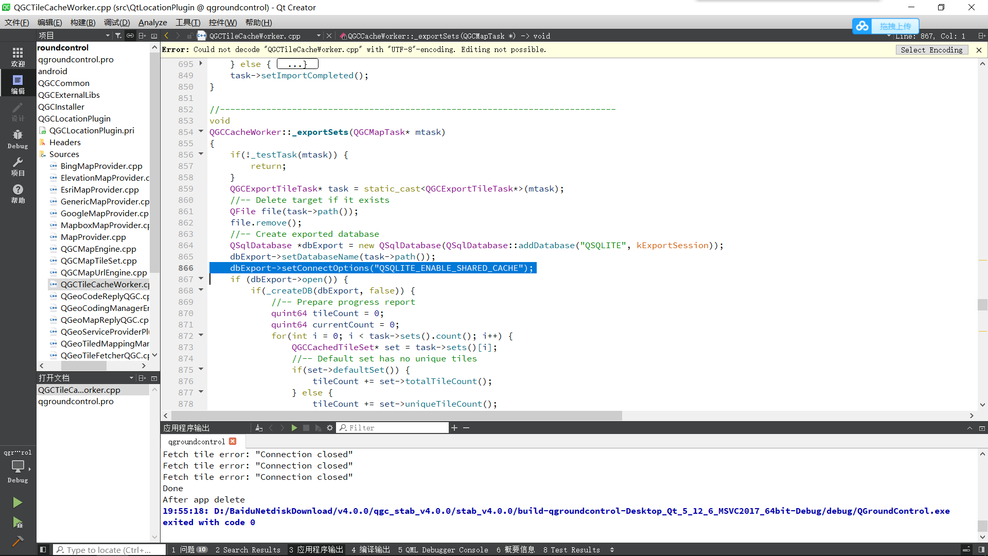Click the Build hammer icon
988x556 pixels.
17,541
